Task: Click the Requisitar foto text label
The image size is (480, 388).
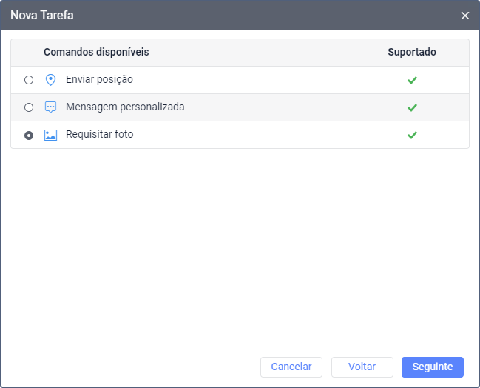Action: (100, 134)
